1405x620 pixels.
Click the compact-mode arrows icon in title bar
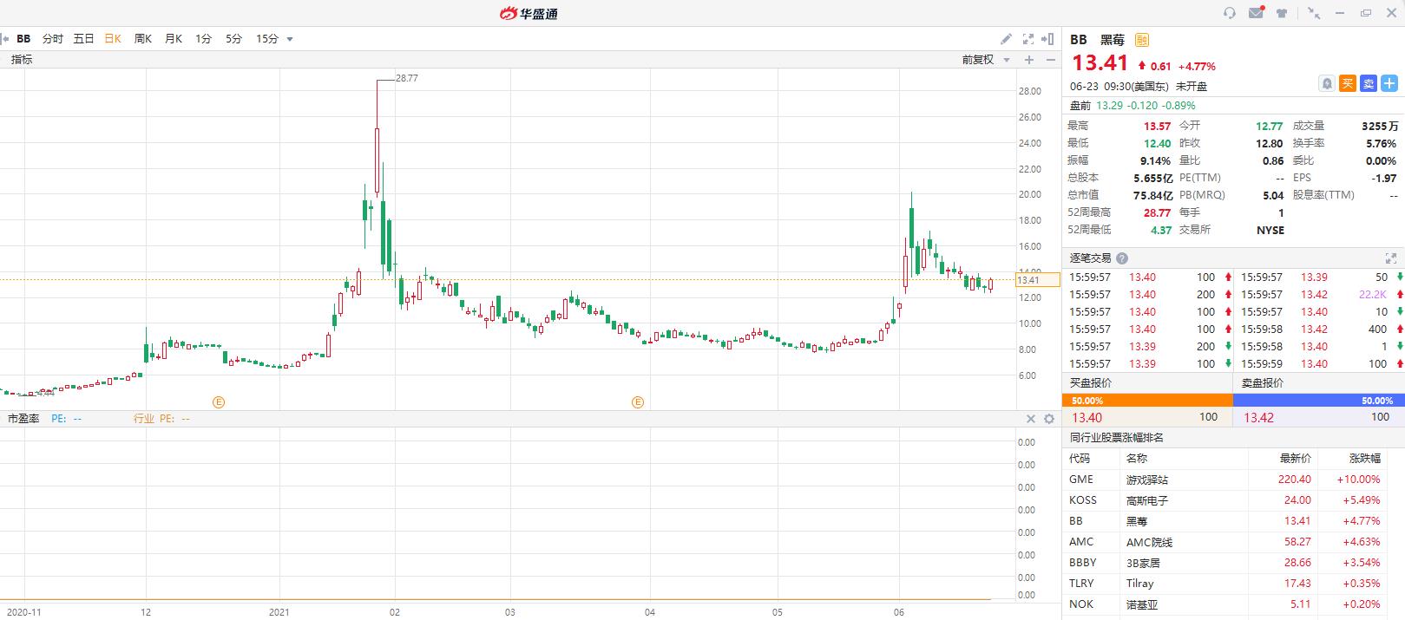click(1314, 13)
